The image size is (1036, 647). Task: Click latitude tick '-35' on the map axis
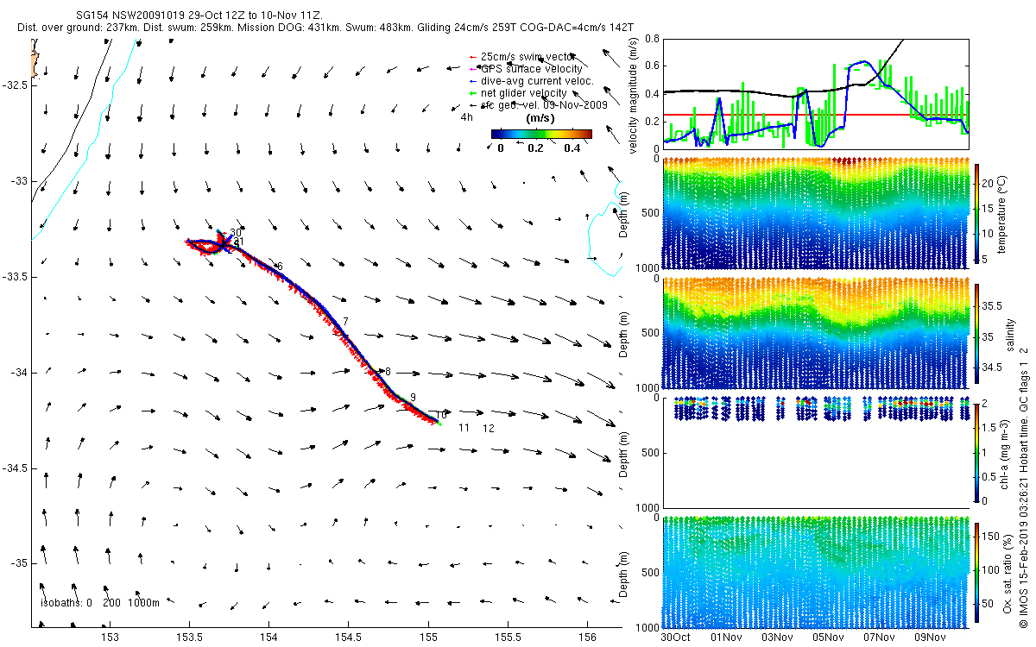point(19,562)
